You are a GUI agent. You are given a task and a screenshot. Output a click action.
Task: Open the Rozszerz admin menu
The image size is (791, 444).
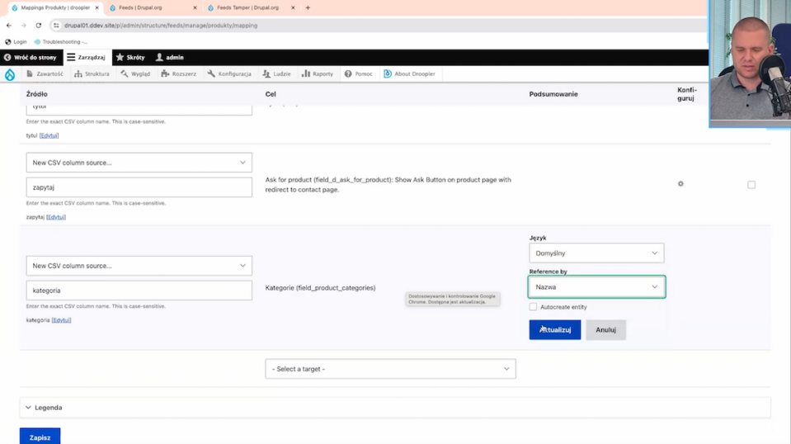click(x=179, y=73)
